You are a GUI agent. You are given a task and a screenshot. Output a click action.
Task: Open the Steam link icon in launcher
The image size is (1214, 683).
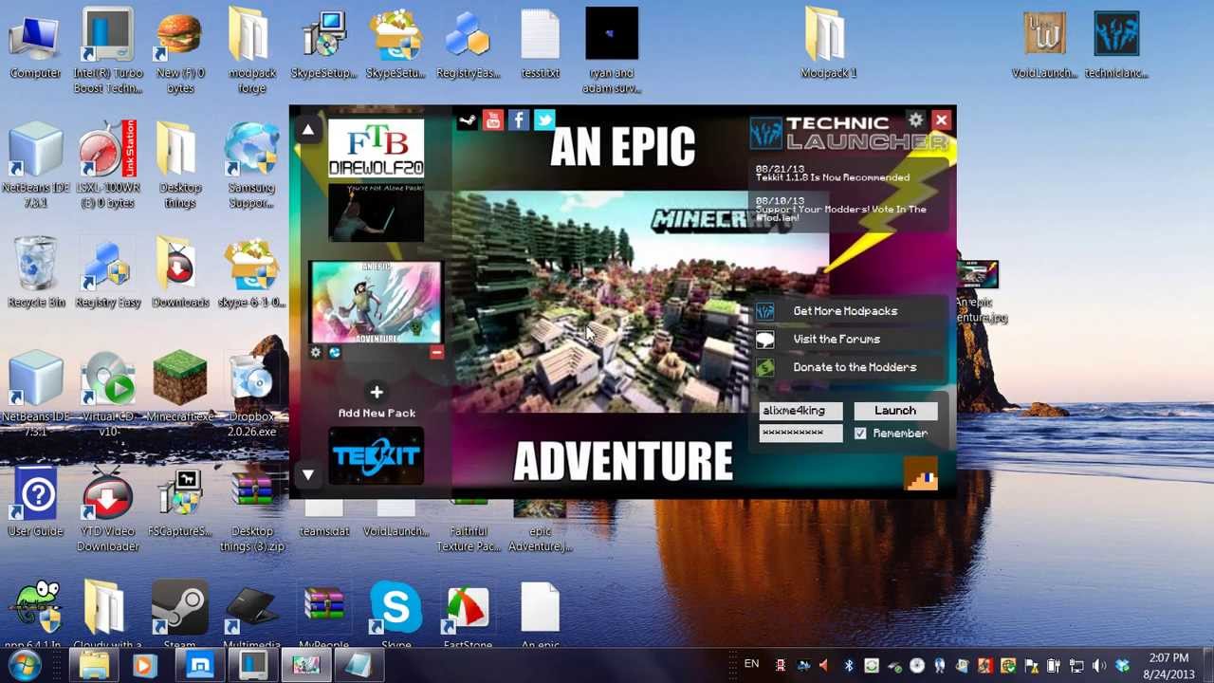(468, 120)
